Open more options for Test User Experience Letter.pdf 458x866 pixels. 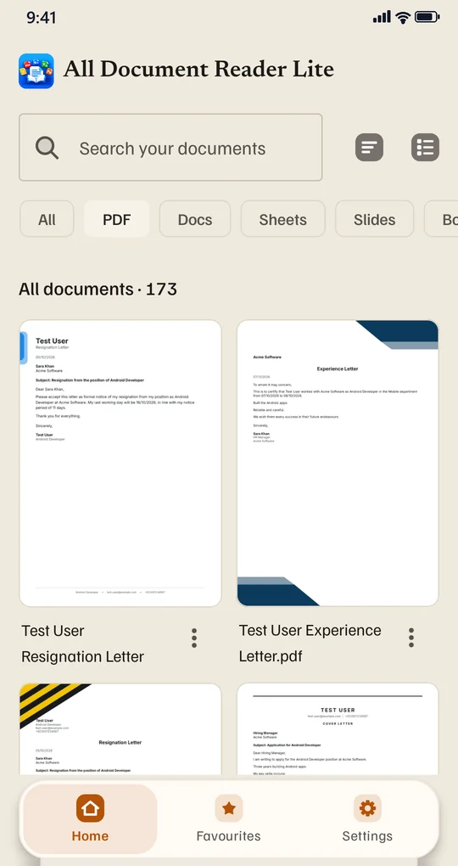[x=411, y=638]
